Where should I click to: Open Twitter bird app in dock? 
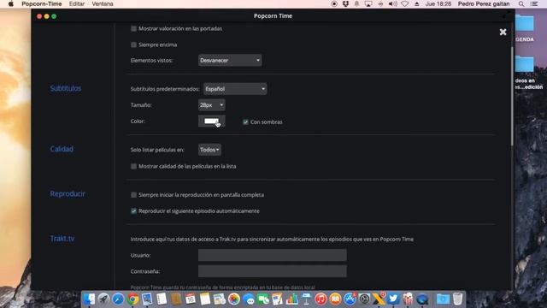pyautogui.click(x=393, y=299)
